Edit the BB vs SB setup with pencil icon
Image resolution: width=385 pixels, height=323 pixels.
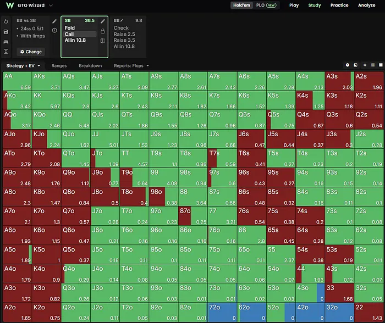tap(54, 21)
